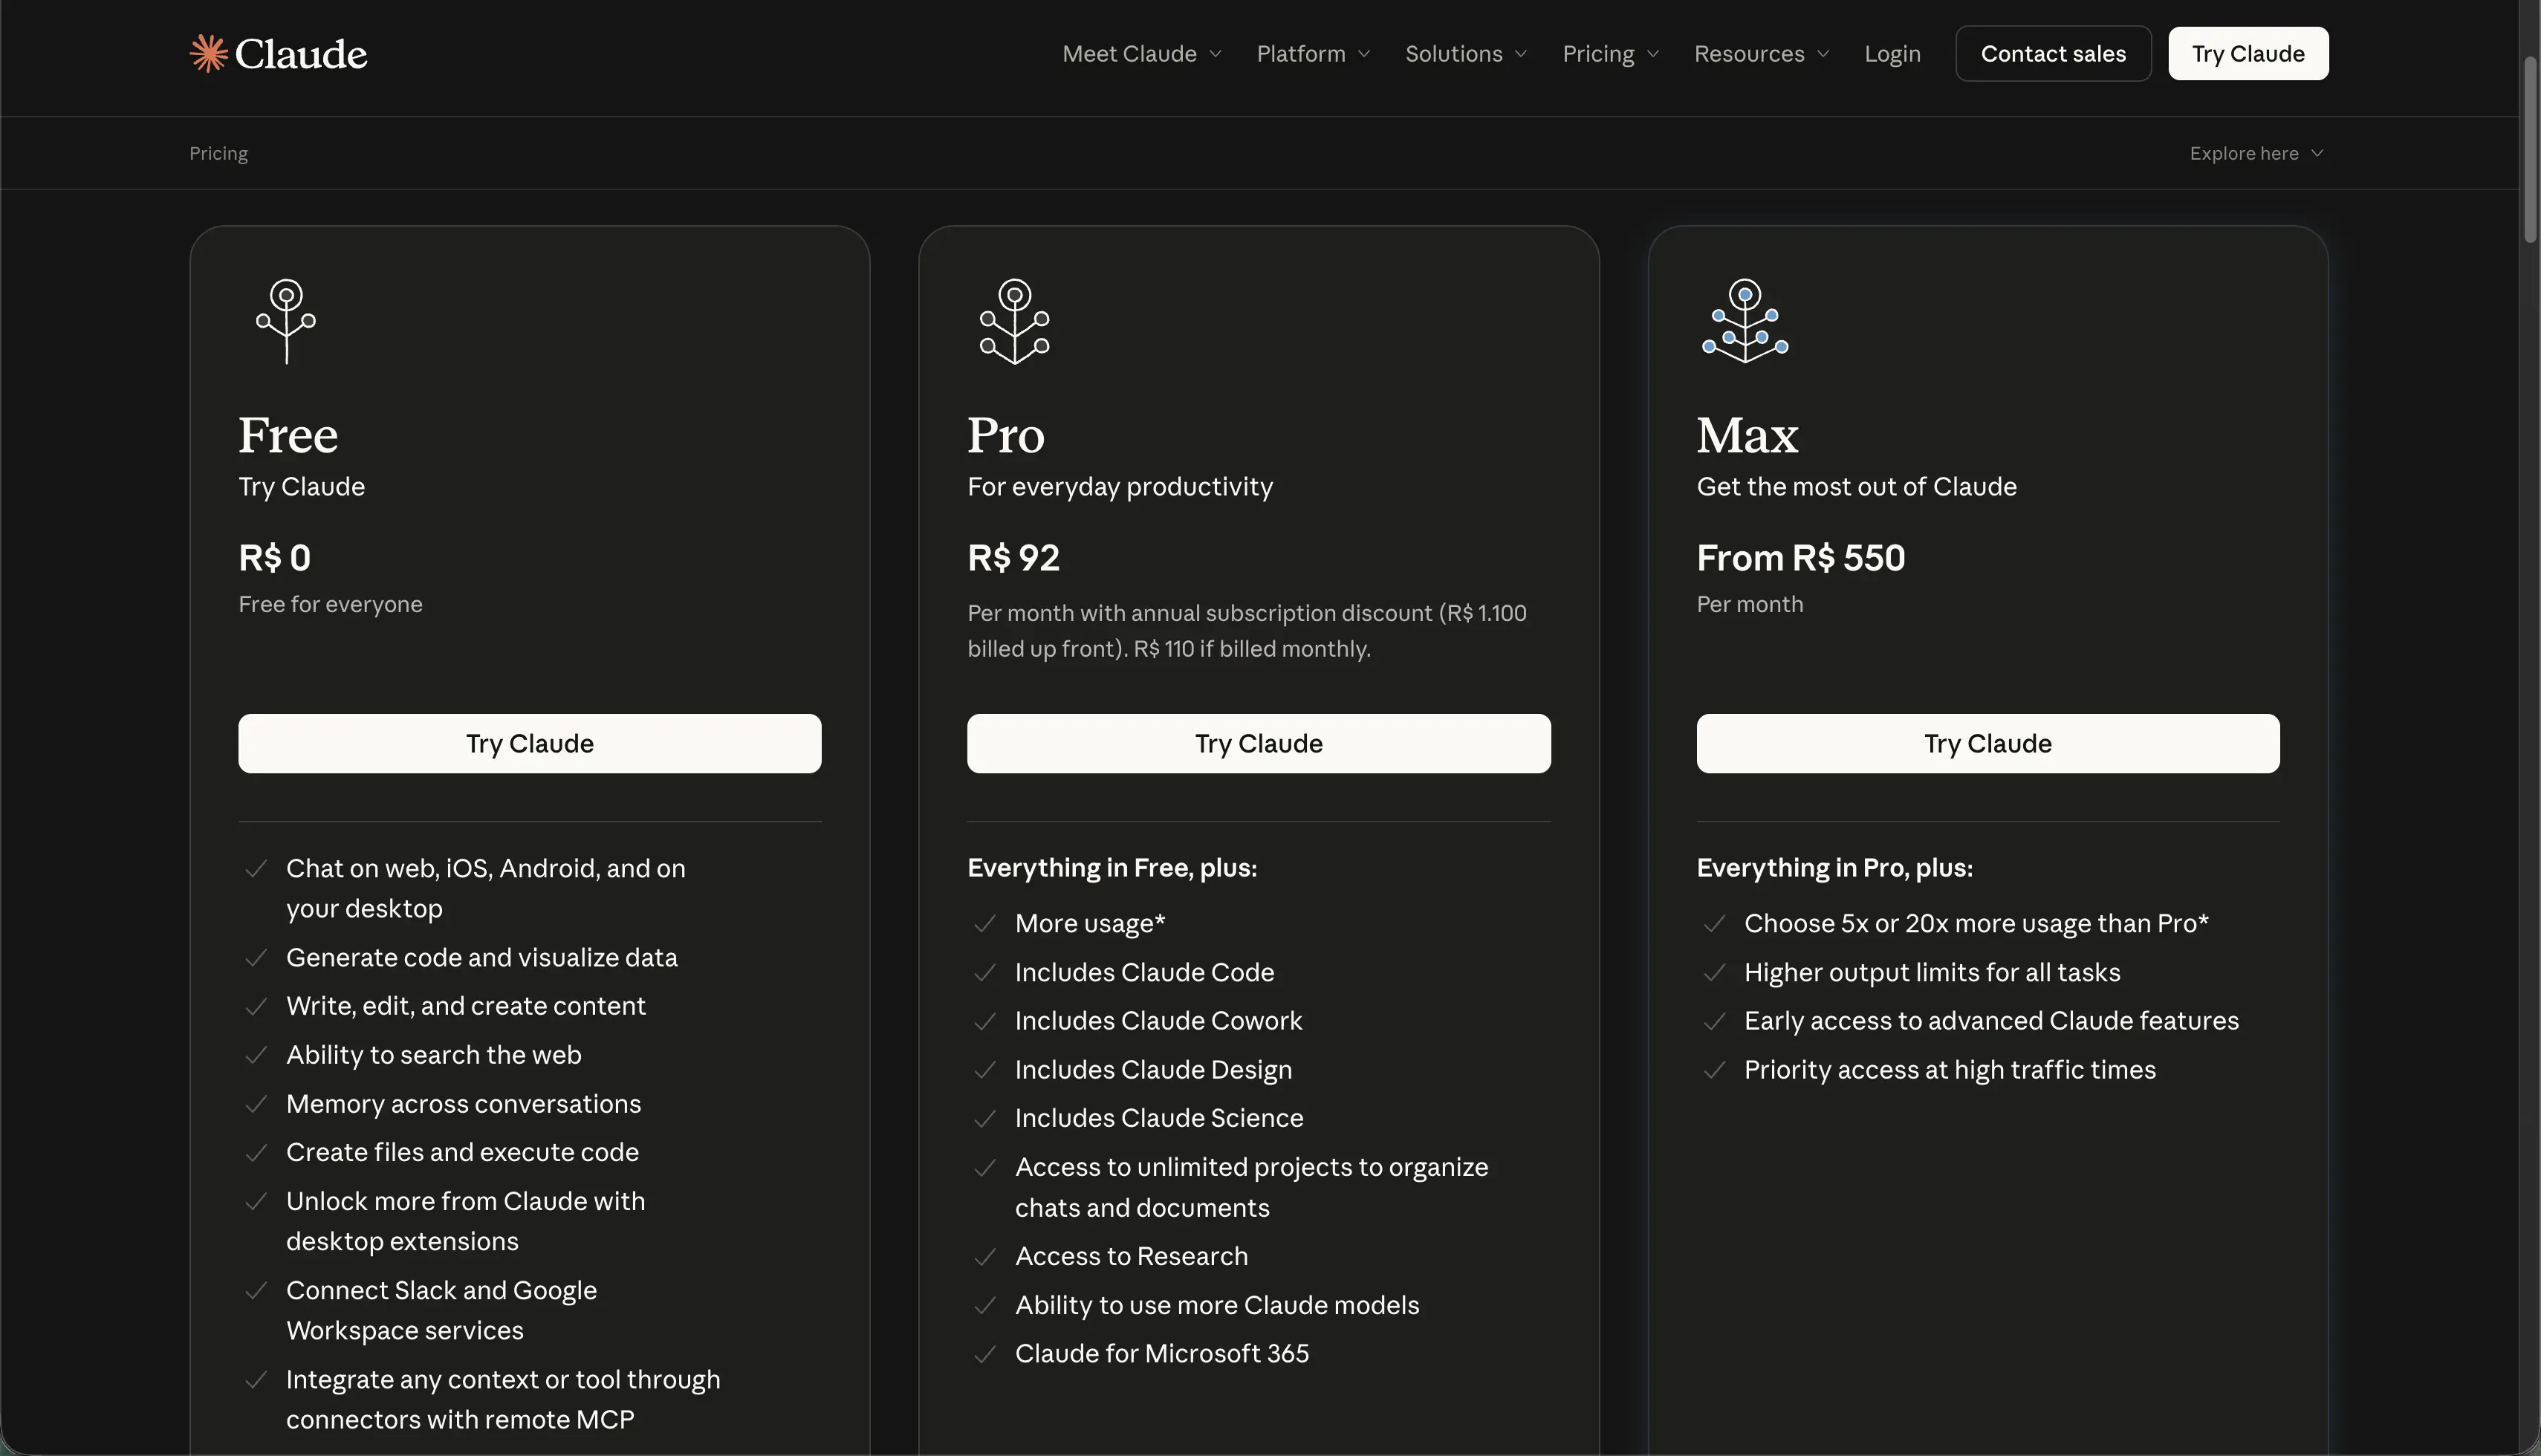Open the Pricing menu label in navbar
The width and height of the screenshot is (2541, 1456).
tap(1598, 54)
